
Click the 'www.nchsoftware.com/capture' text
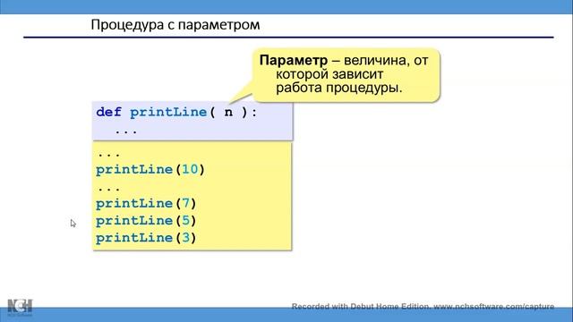pyautogui.click(x=493, y=306)
